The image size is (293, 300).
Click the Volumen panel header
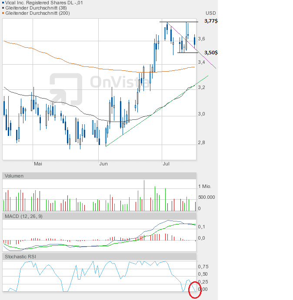click(14, 176)
